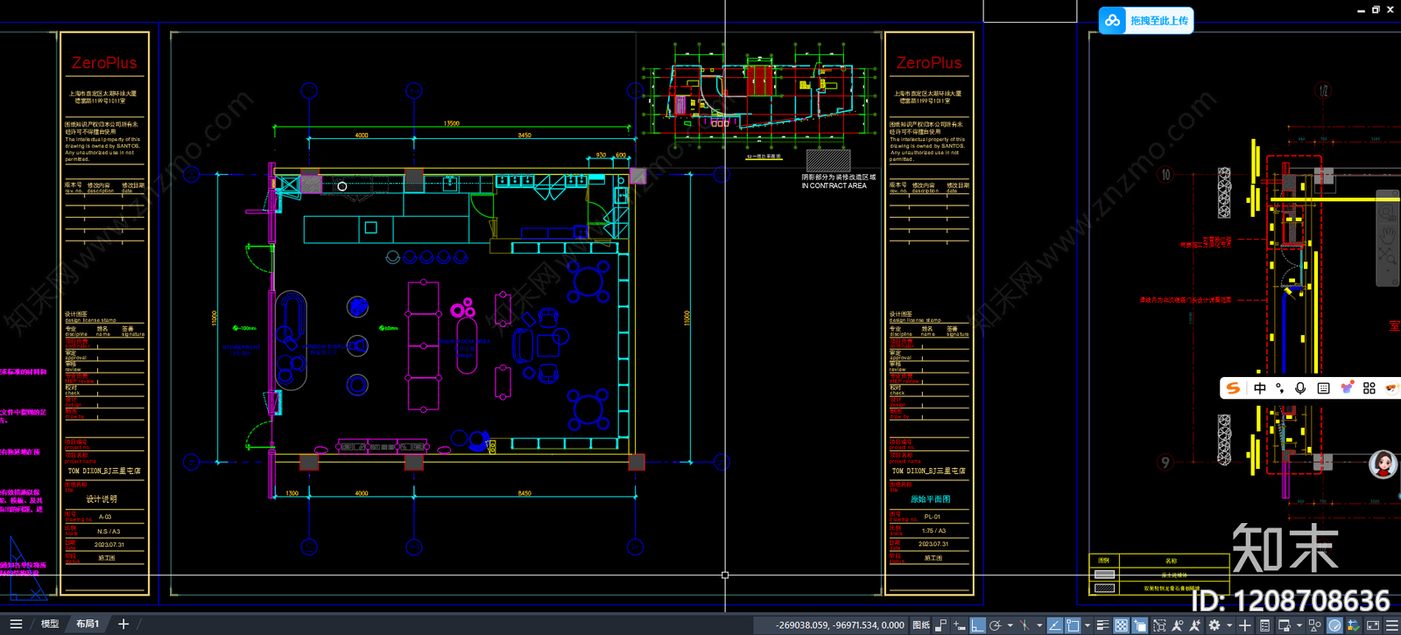Toggle transparency display icon
This screenshot has height=635, width=1401.
click(x=1121, y=625)
